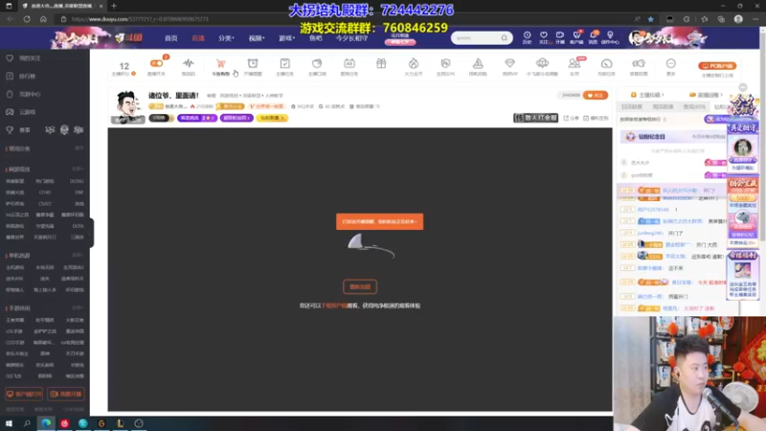Click the trophy events icon in sidebar
Viewport: 766px width, 431px height.
click(10, 130)
